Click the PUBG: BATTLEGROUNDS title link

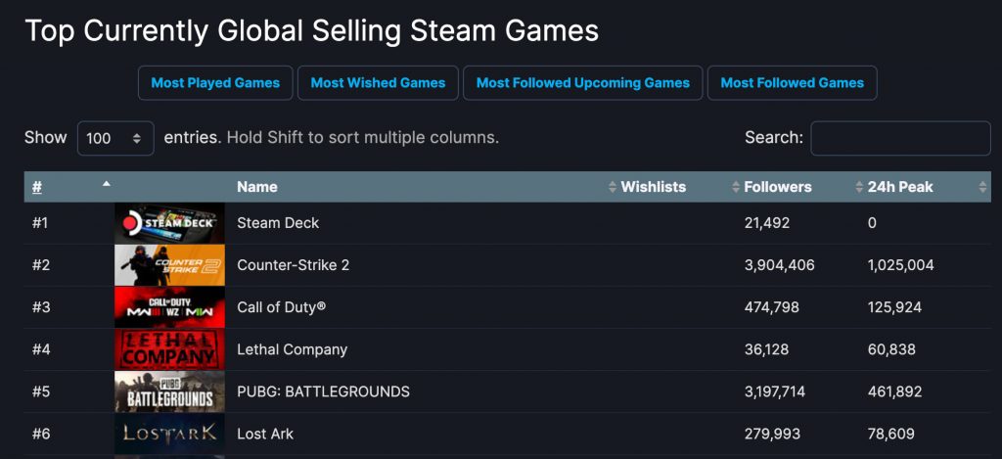click(323, 391)
